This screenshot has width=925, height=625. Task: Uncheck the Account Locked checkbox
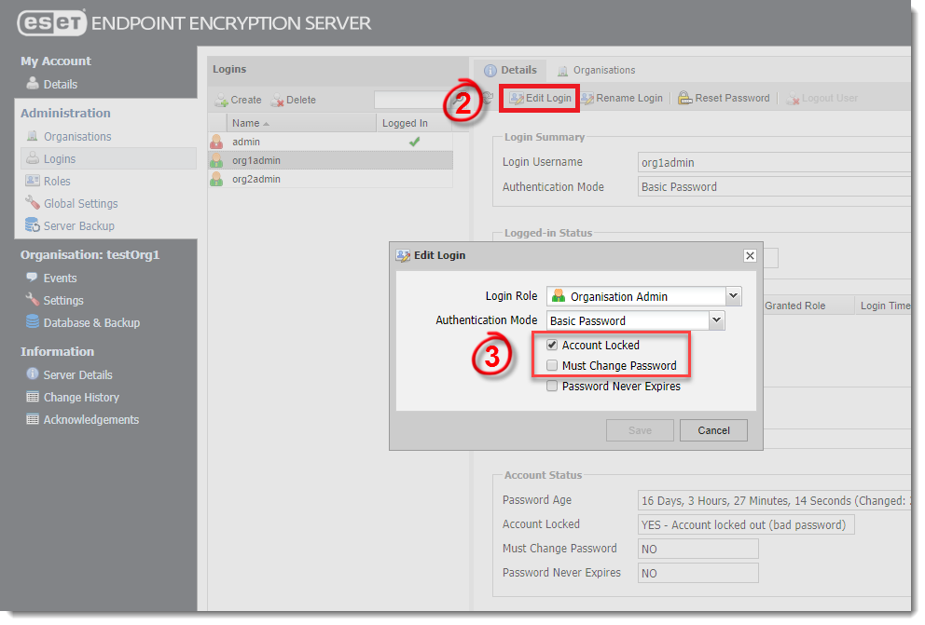click(x=552, y=346)
